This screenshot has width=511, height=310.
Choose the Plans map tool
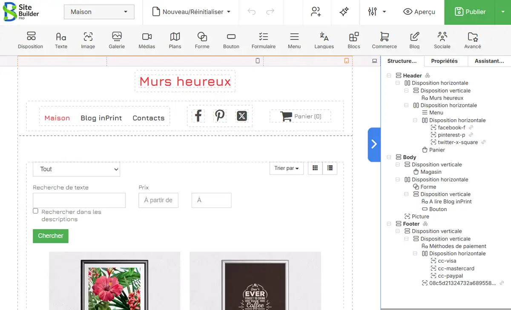(175, 40)
